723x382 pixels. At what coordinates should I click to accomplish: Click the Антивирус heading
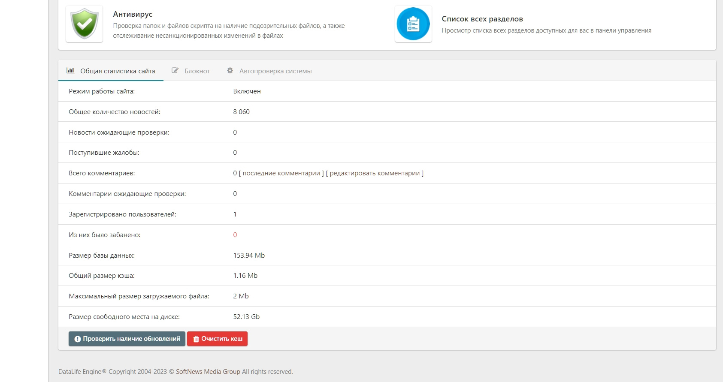[x=133, y=14]
